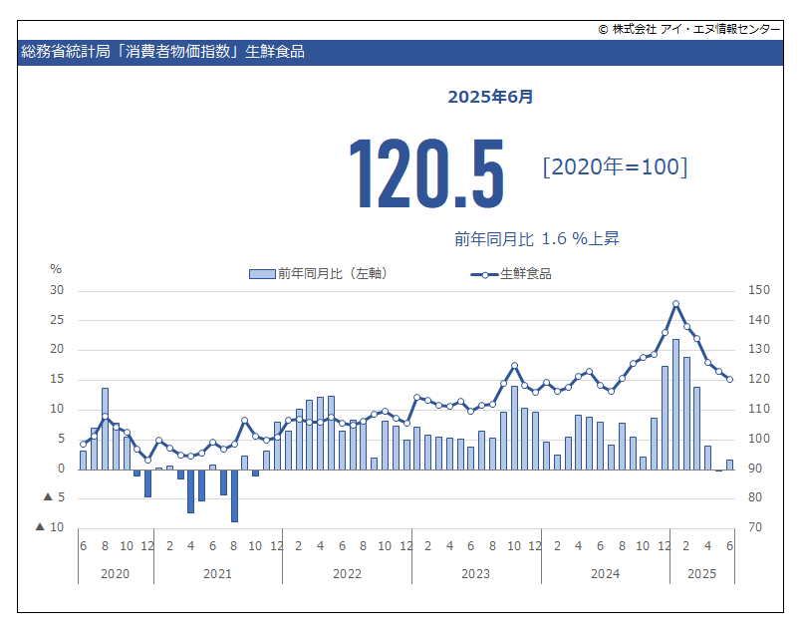801x633 pixels.
Task: Click the year label 2024 on x-axis
Action: (605, 574)
